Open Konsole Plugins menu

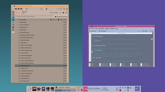pos(107,28)
